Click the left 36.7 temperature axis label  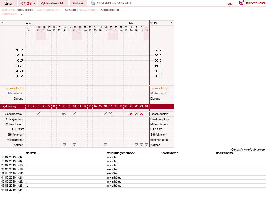tap(19, 50)
